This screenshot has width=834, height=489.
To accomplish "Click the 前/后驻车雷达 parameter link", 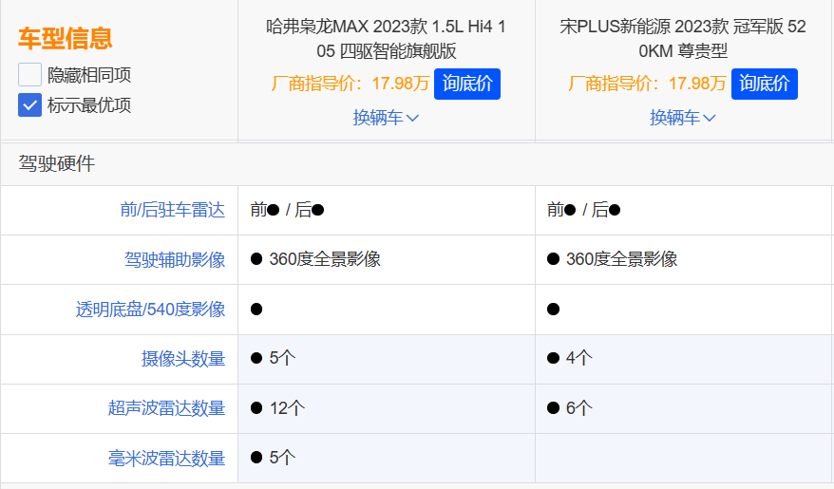I will (x=172, y=210).
